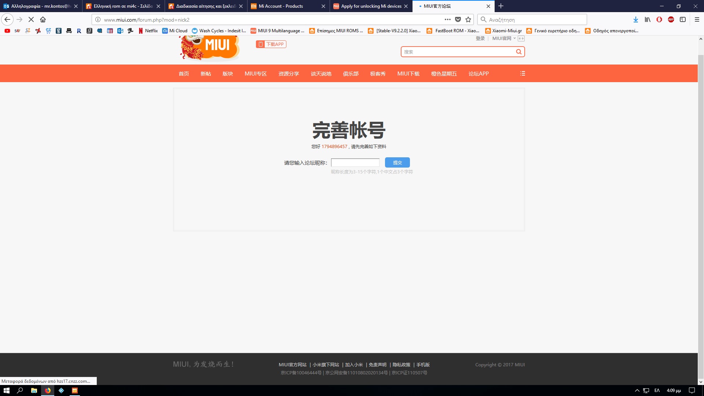Stop page loading with X button
Viewport: 704px width, 396px height.
point(31,20)
